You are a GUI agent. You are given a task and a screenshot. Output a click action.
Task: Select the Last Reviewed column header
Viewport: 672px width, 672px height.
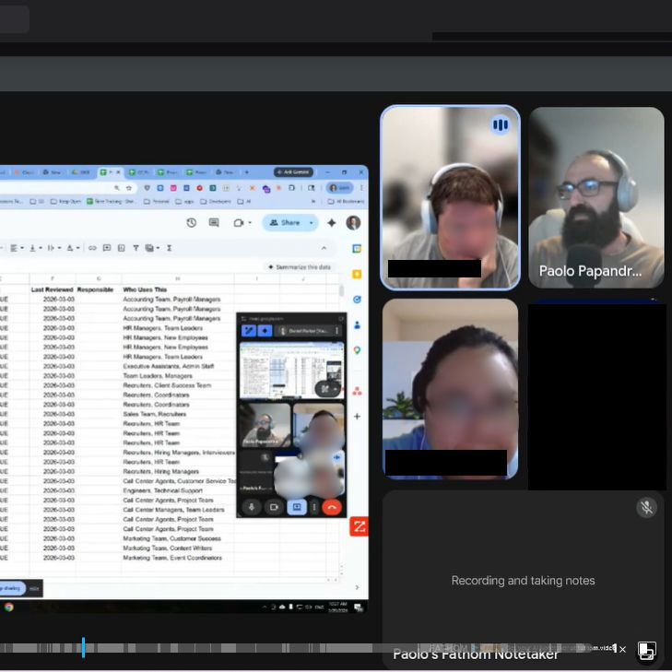click(x=53, y=289)
